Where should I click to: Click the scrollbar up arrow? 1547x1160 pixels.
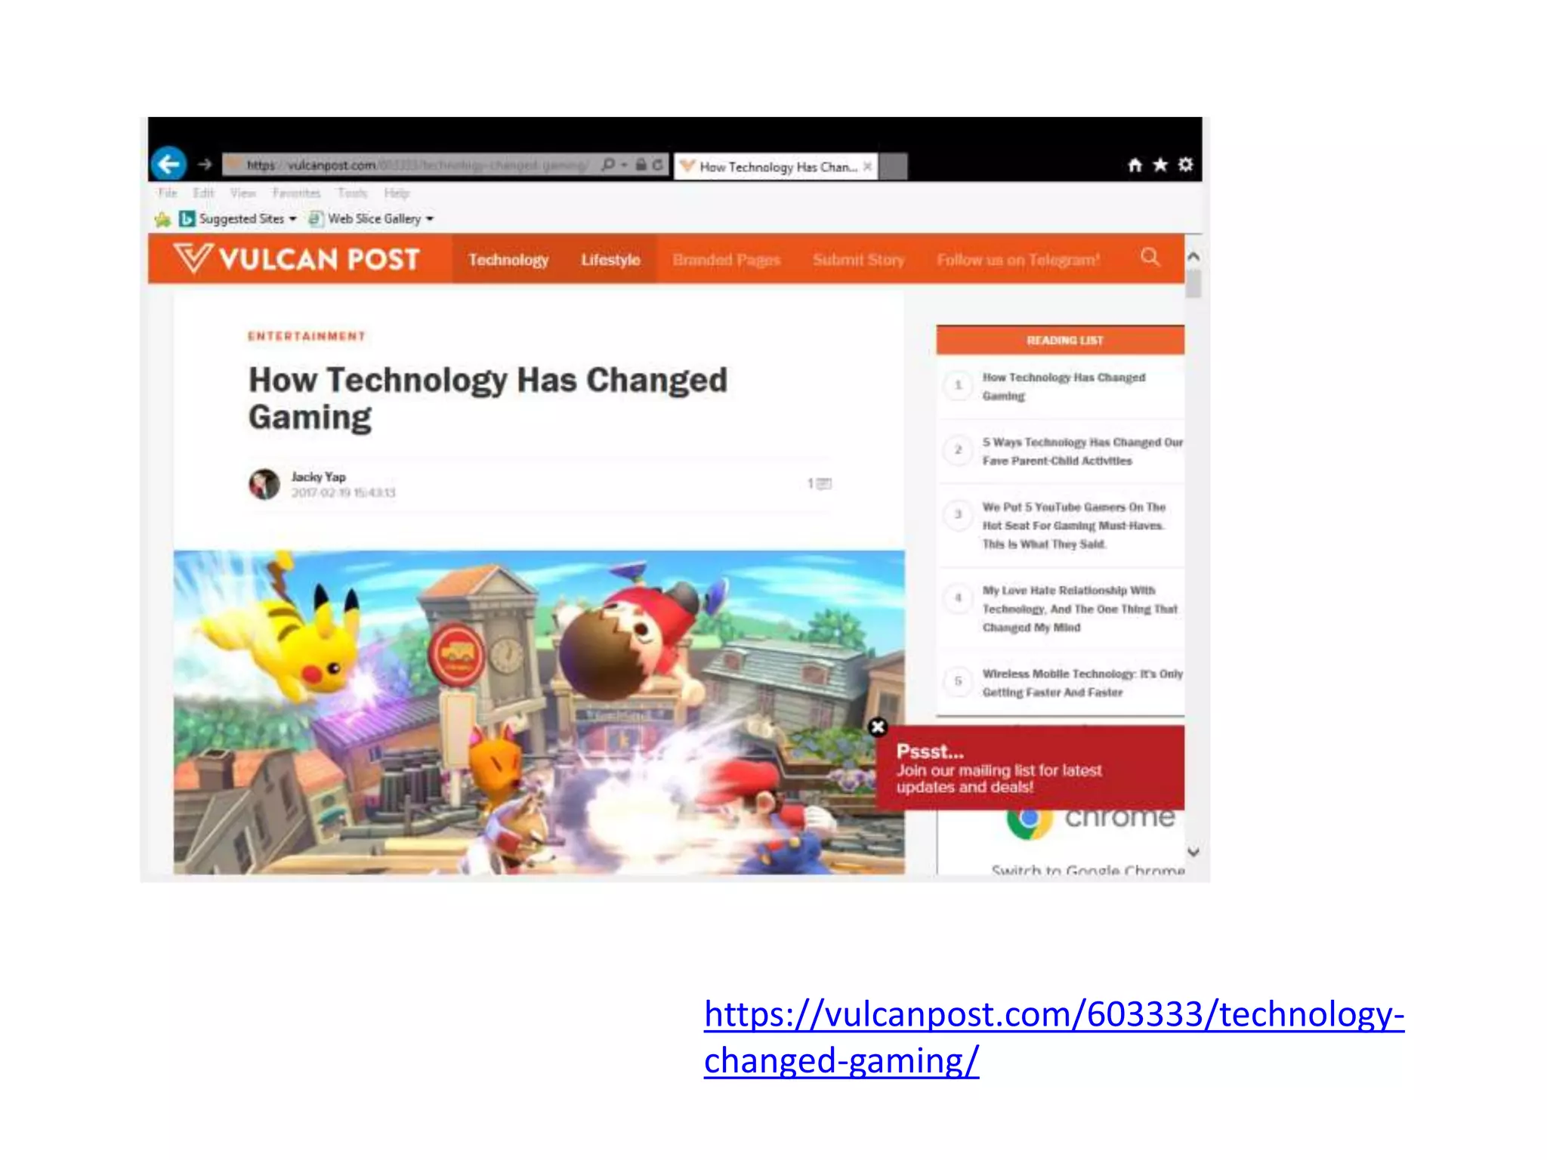click(1193, 257)
